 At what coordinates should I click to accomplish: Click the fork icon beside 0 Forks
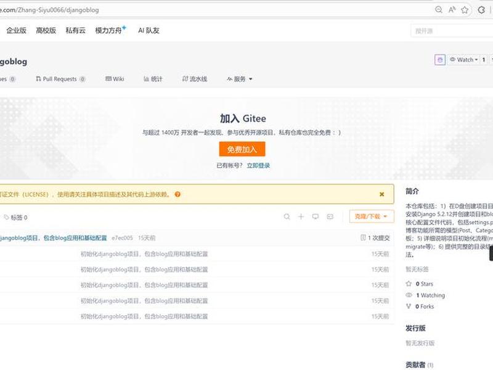click(x=409, y=306)
